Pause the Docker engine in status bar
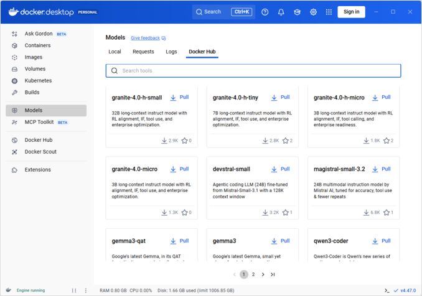The image size is (422, 296). click(74, 290)
